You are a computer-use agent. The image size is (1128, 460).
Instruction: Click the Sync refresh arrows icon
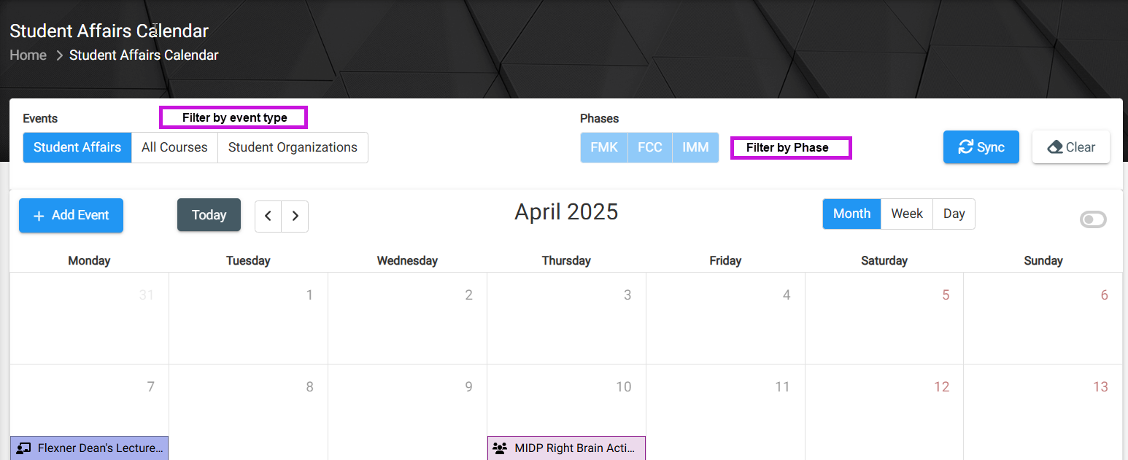click(965, 147)
